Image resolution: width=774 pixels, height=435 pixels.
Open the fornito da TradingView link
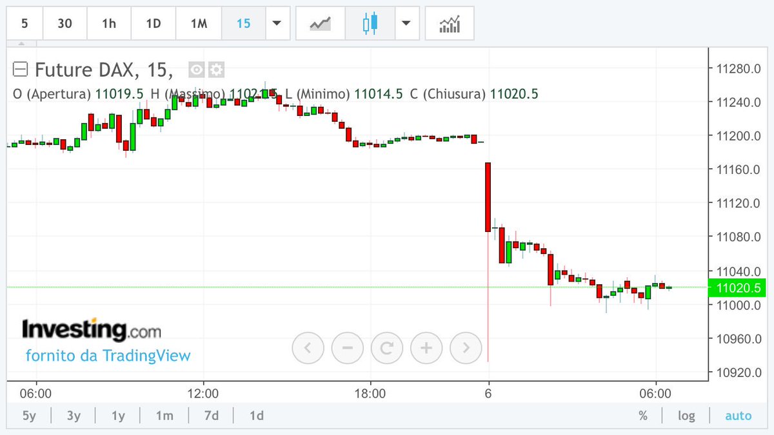coord(108,356)
